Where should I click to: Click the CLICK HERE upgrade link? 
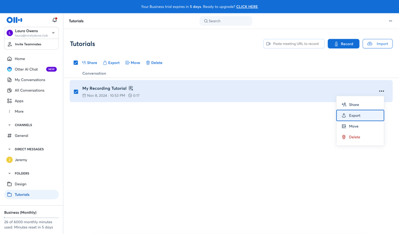pyautogui.click(x=247, y=7)
